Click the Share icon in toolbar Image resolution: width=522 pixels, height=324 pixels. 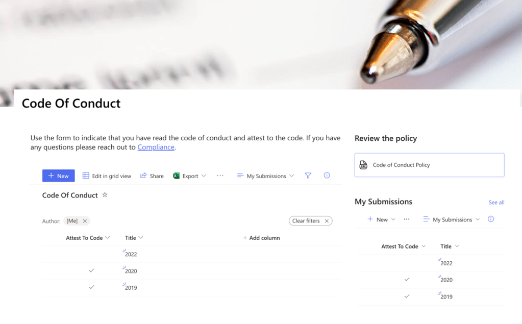144,176
